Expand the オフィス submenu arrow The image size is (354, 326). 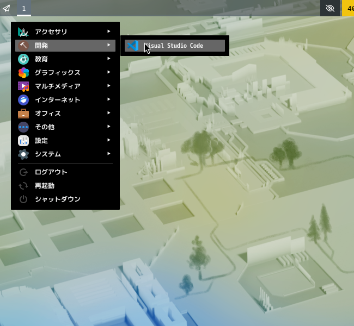109,113
